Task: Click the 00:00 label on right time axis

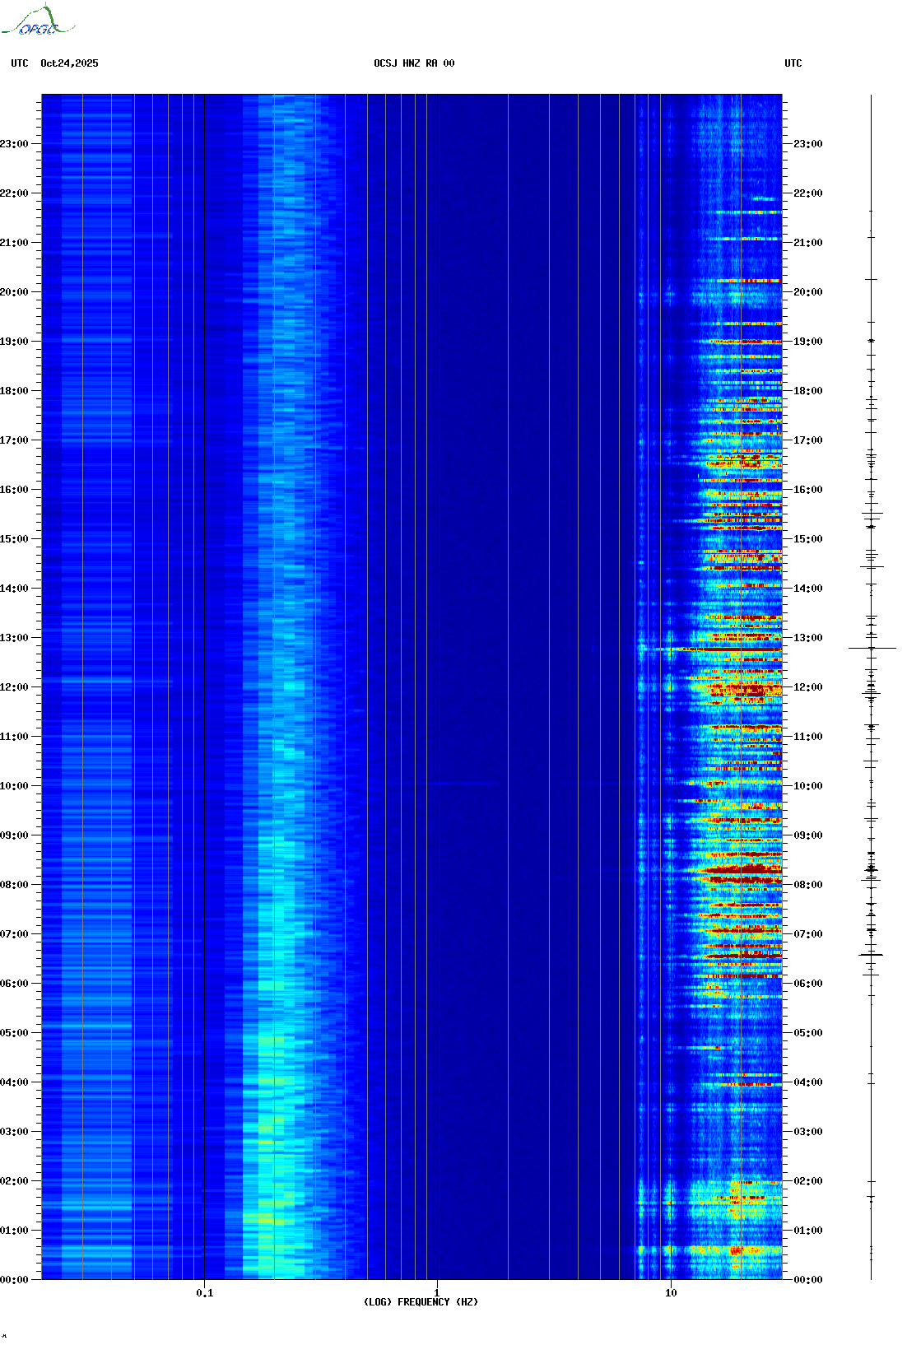Action: click(807, 1280)
